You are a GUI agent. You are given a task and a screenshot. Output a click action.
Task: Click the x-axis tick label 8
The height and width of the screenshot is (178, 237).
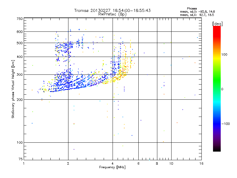coord(157,163)
